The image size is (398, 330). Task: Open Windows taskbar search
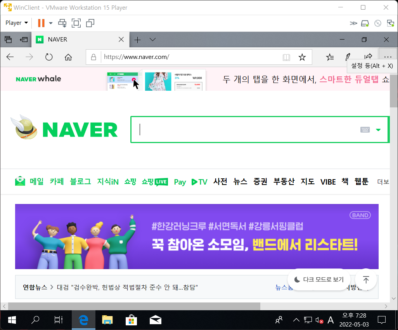tap(35, 320)
